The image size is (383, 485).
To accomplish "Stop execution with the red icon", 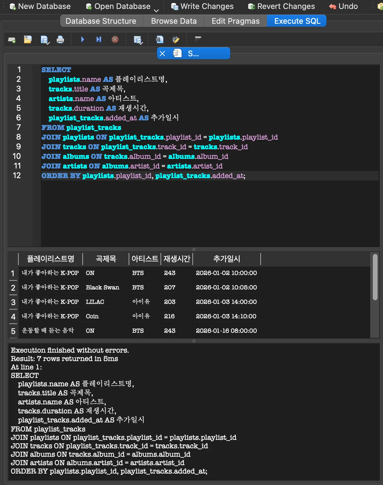I will [x=115, y=39].
